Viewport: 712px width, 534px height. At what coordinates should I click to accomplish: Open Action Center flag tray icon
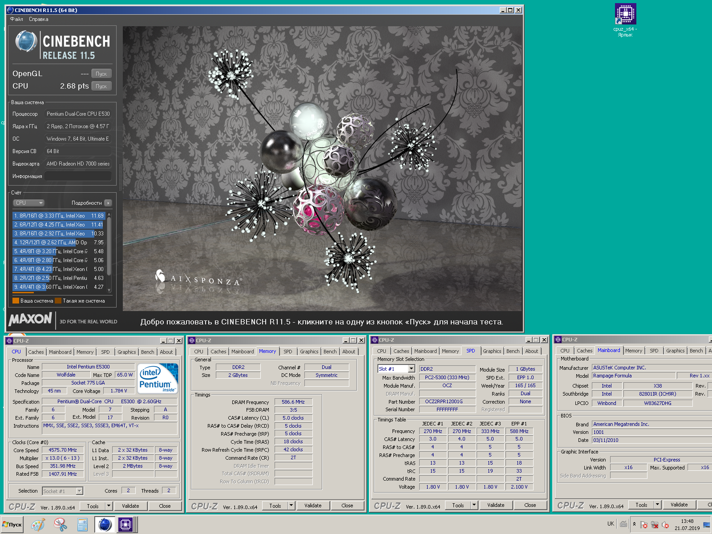click(x=643, y=525)
